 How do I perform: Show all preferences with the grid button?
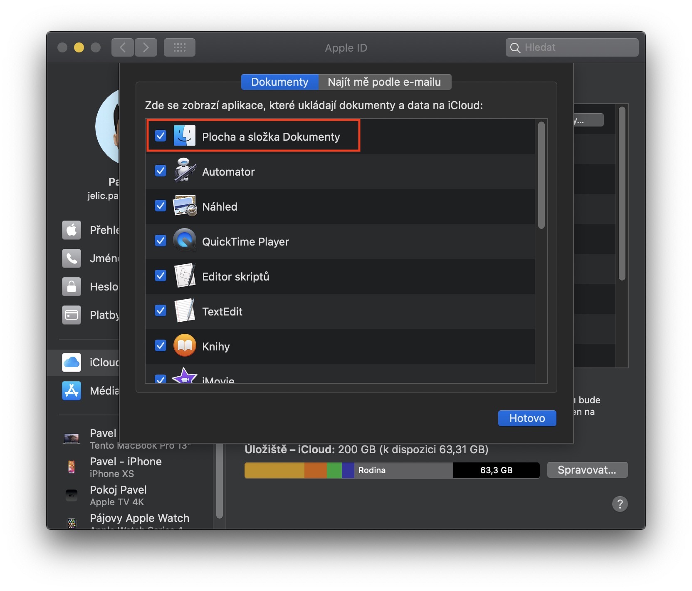point(180,47)
